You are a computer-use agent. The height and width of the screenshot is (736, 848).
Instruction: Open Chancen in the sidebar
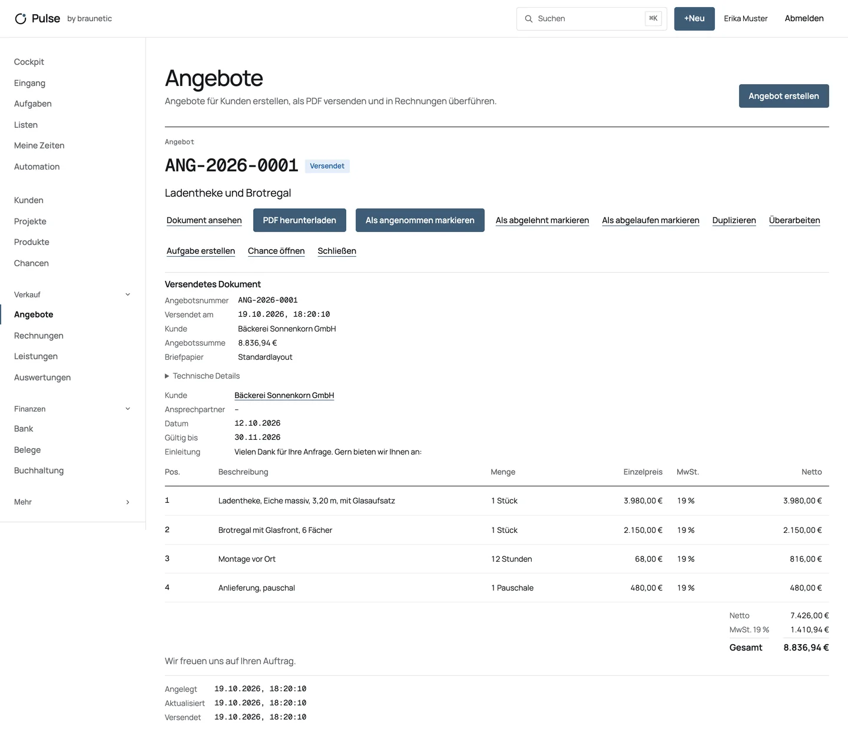[x=31, y=263]
